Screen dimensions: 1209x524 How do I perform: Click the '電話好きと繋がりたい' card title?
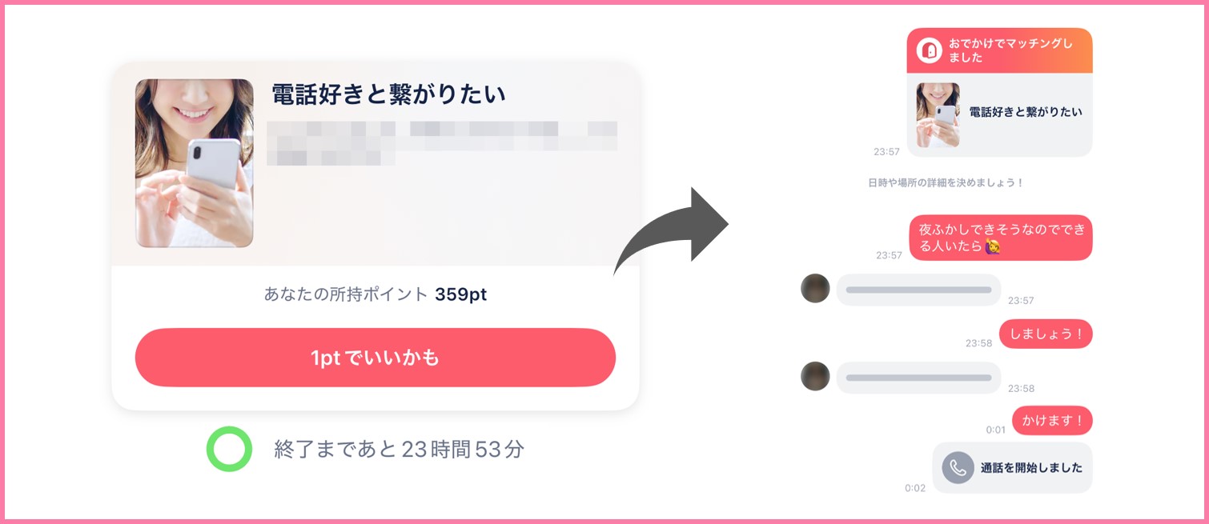pyautogui.click(x=389, y=94)
